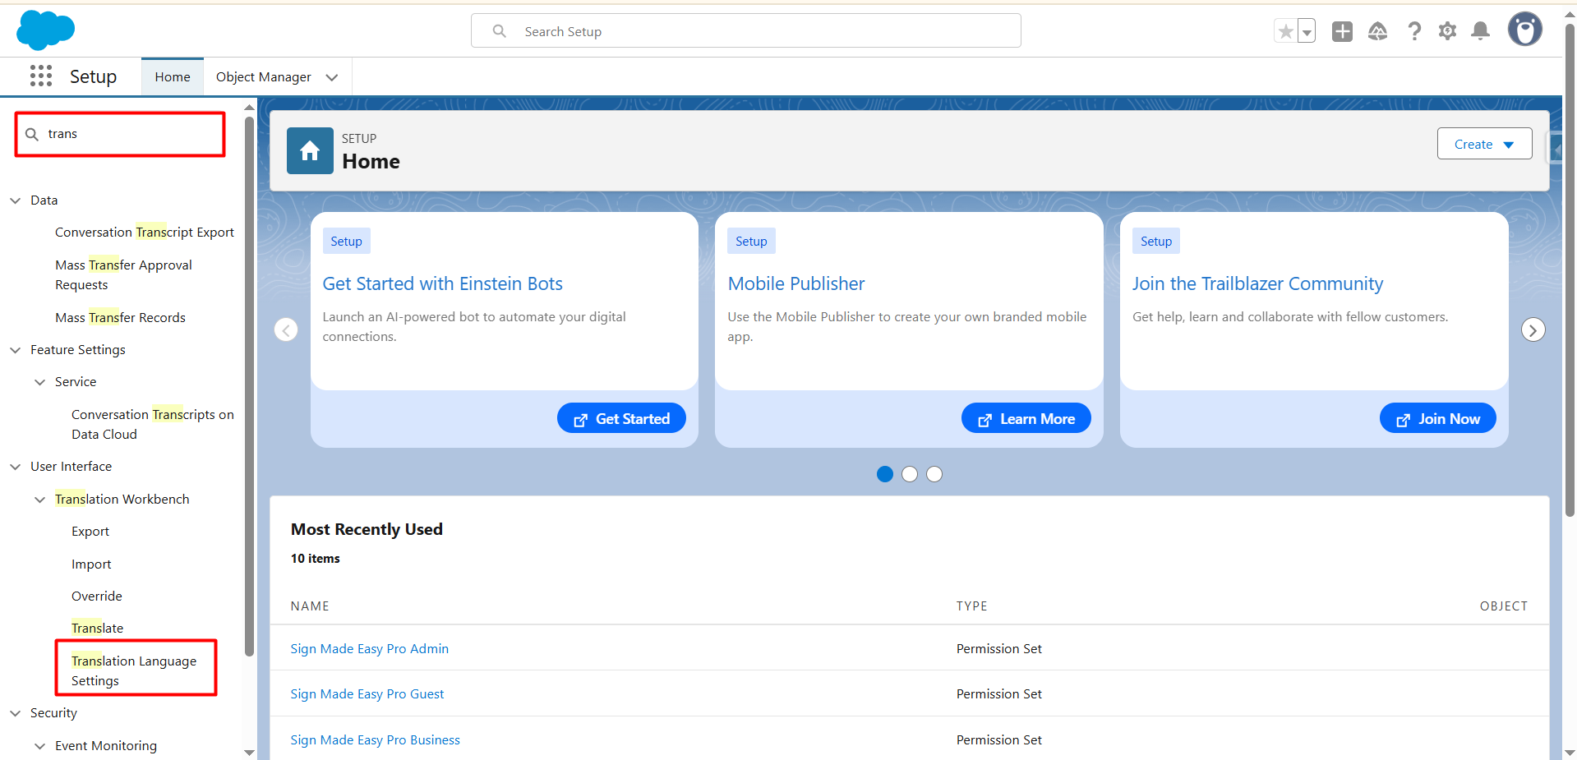Switch to the Object Manager tab

tap(264, 77)
